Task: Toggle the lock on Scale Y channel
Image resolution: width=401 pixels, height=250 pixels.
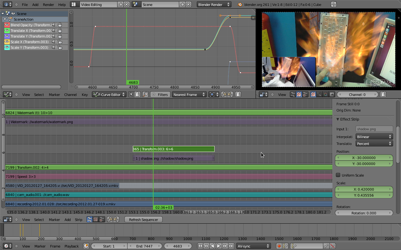Action: pyautogui.click(x=60, y=47)
